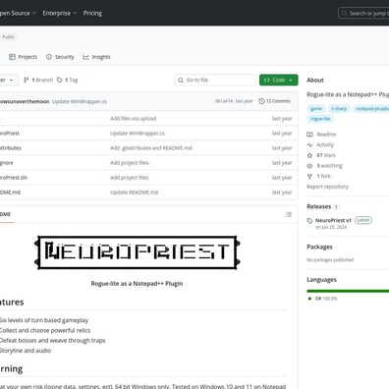The image size is (389, 389).
Task: Click the Projects table icon
Action: 12,57
